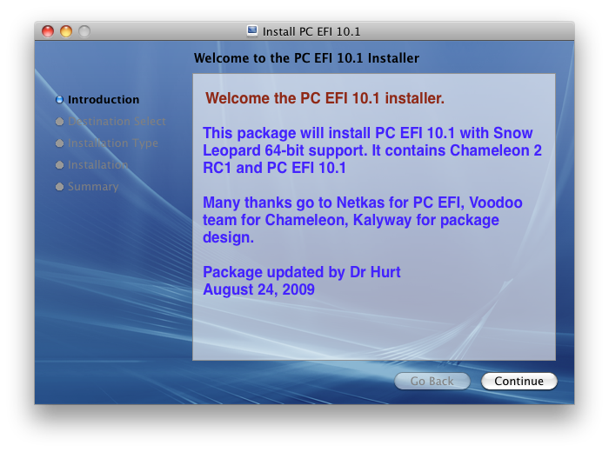Select the Summary step label

coord(93,187)
